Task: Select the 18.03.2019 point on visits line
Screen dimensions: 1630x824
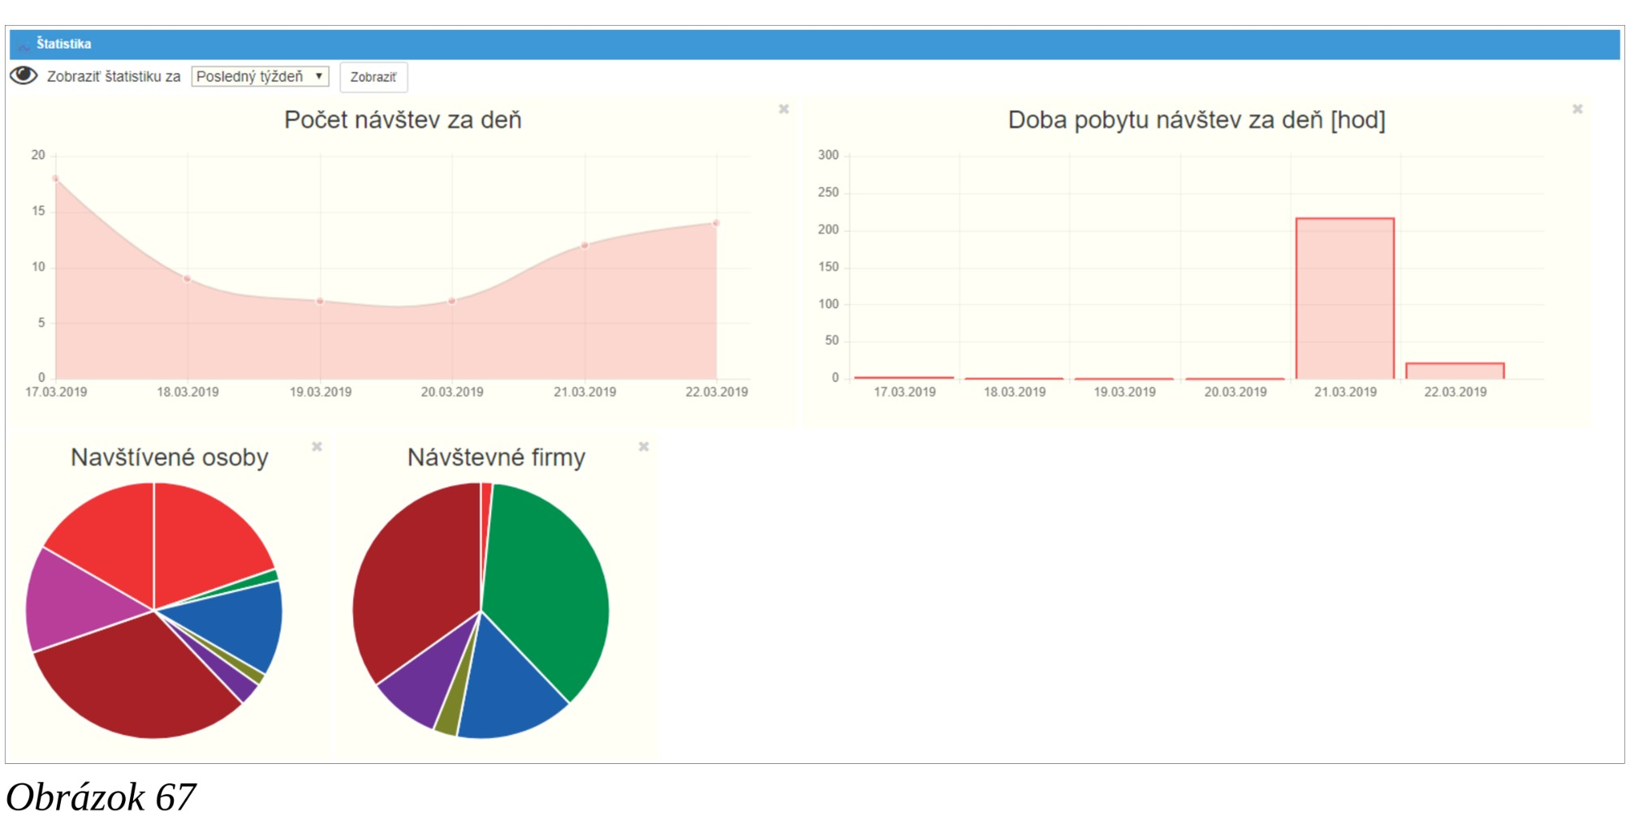Action: [188, 278]
